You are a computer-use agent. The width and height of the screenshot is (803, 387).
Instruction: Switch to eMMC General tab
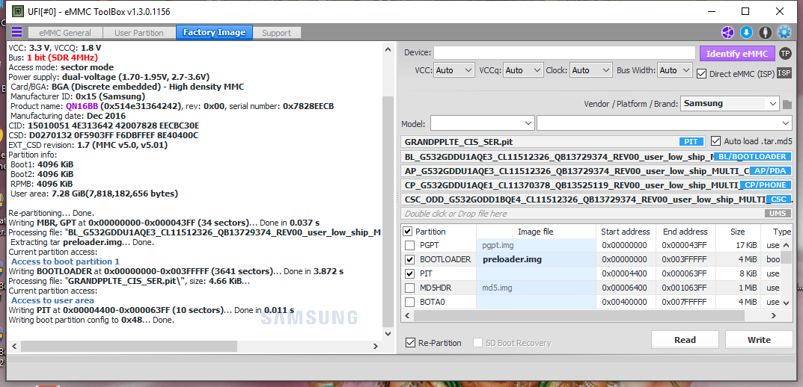click(66, 33)
